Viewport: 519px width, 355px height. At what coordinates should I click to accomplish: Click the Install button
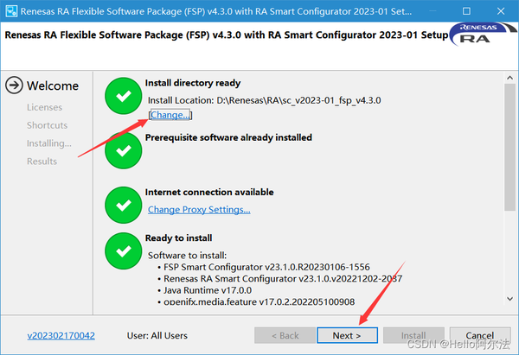(413, 335)
